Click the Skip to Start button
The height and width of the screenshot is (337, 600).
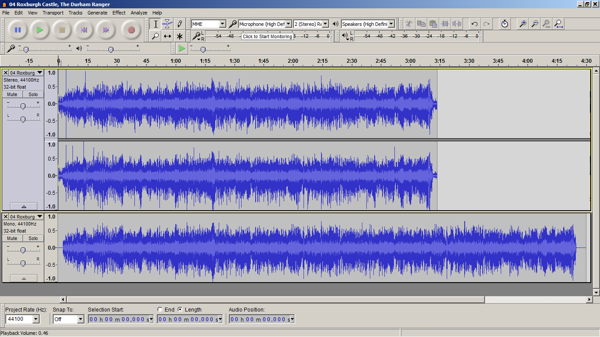[83, 30]
